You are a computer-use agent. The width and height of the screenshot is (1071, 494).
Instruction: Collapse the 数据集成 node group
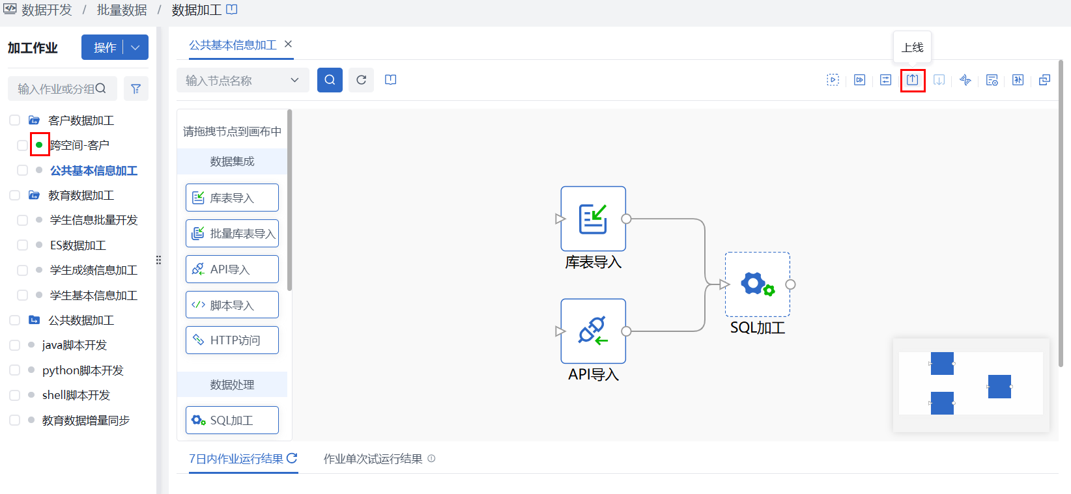point(232,161)
